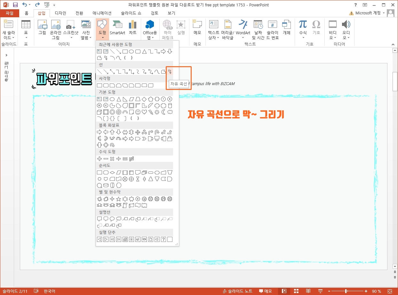
Task: Insert the Moon shape
Action: point(163,112)
